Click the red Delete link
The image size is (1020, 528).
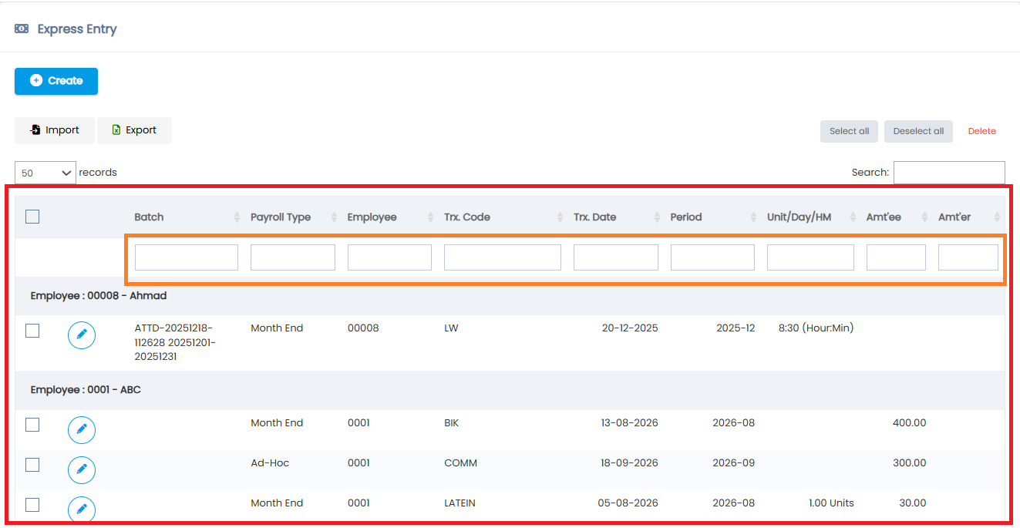coord(981,131)
